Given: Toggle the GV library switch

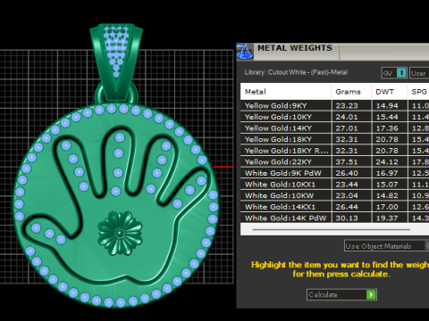Looking at the screenshot, I should tap(394, 73).
